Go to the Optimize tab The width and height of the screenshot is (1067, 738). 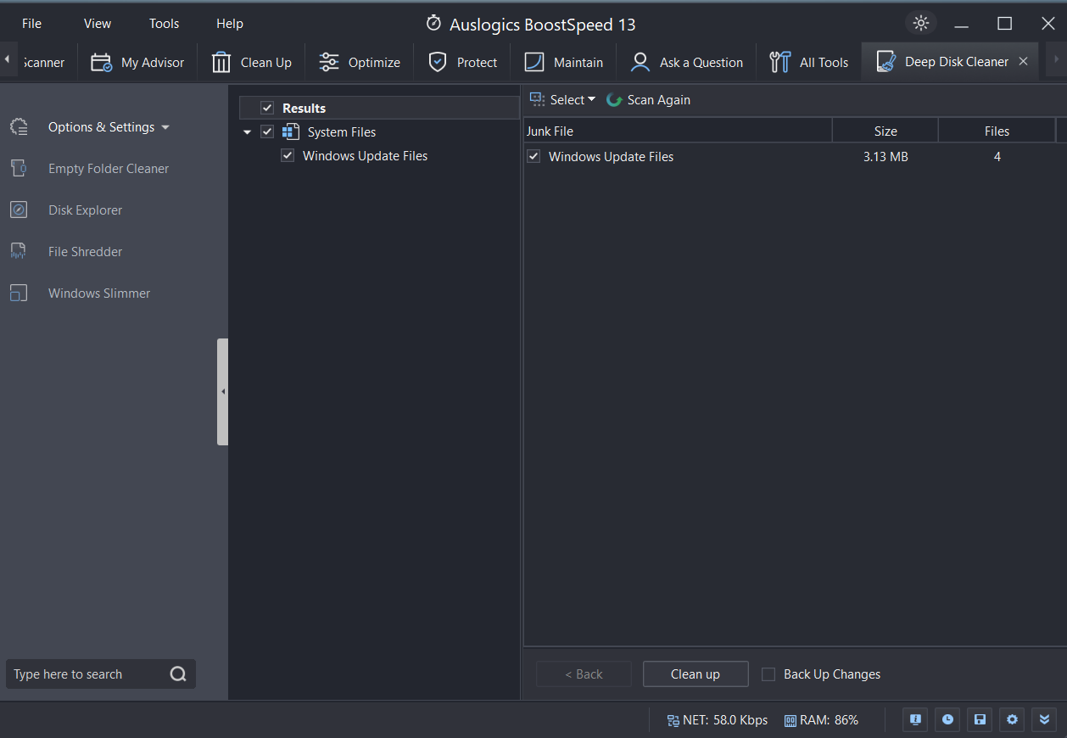[x=360, y=62]
